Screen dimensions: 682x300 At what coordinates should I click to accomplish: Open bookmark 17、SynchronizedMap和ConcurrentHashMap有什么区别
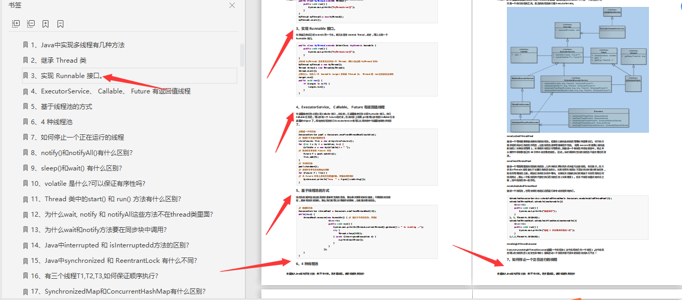click(118, 292)
